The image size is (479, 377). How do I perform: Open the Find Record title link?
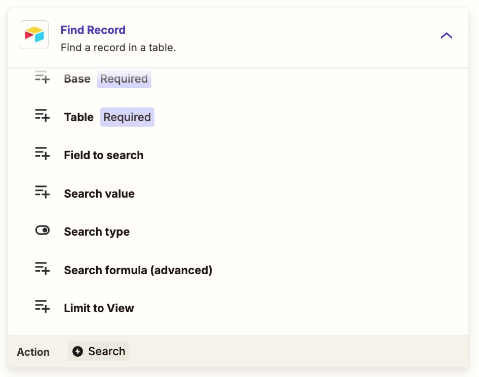[93, 30]
